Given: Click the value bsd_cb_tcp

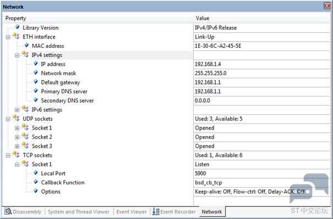Looking at the screenshot, I should pos(209,183).
